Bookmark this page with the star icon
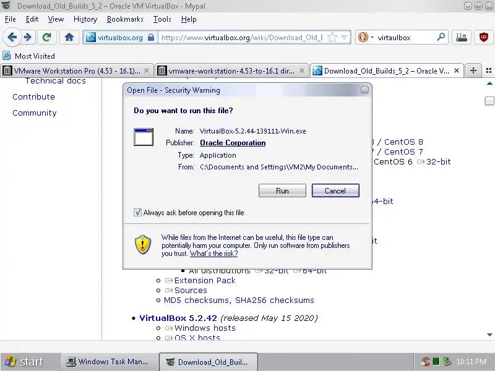 332,38
